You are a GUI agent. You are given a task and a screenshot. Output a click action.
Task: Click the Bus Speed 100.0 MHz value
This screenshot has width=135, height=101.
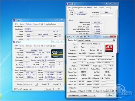coord(30,77)
